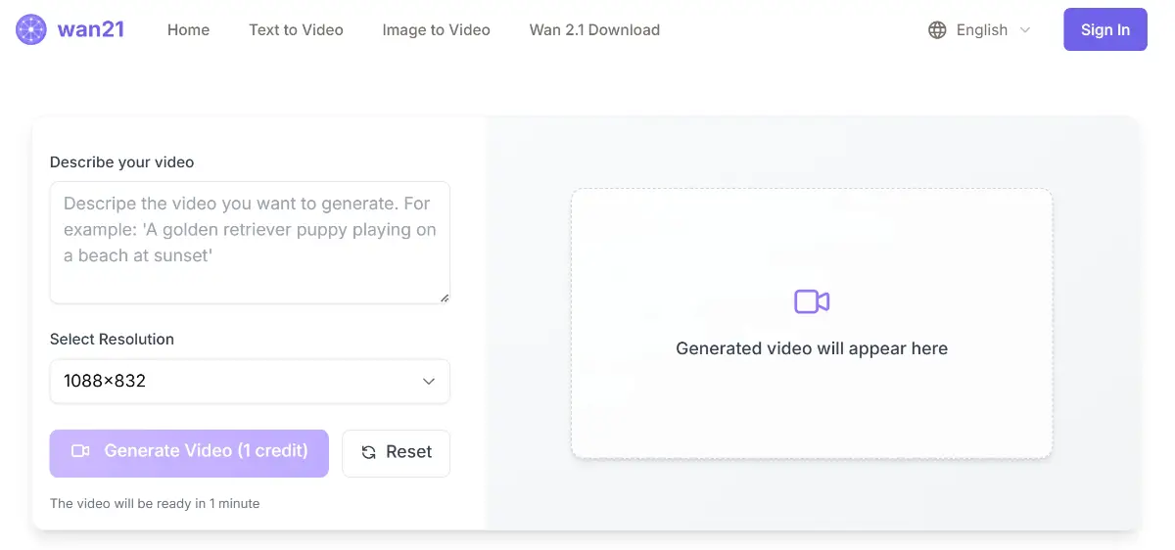Focus the video description text area

click(250, 242)
